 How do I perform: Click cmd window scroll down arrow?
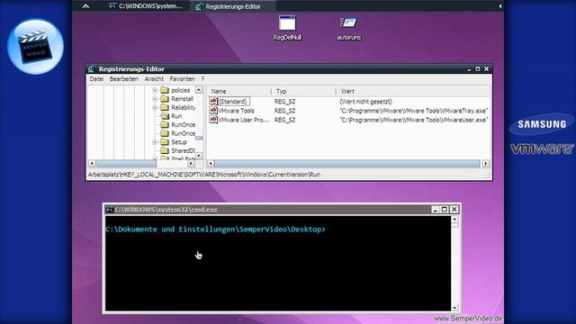pos(454,308)
